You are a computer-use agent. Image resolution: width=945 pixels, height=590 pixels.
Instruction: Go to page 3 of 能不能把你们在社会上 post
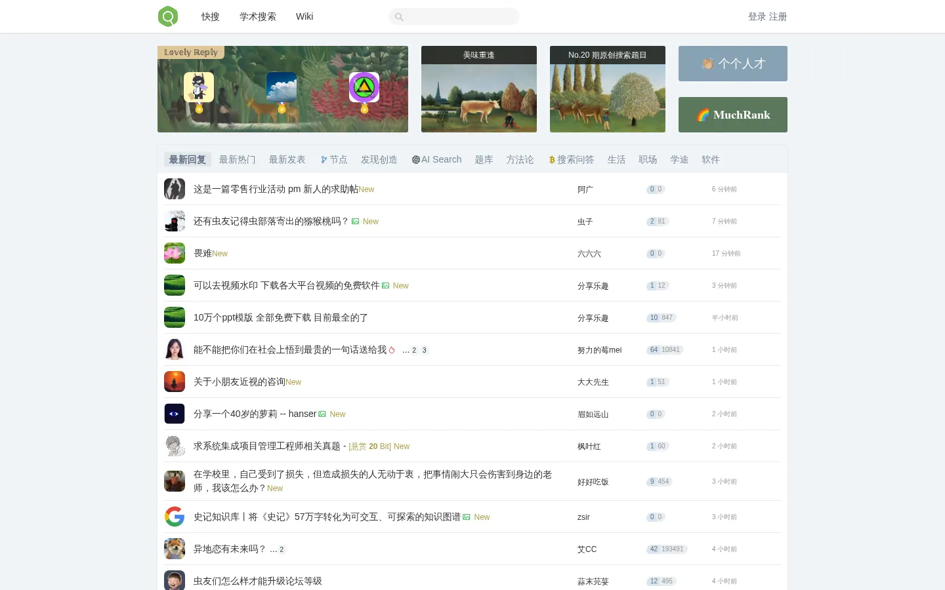[x=425, y=350]
